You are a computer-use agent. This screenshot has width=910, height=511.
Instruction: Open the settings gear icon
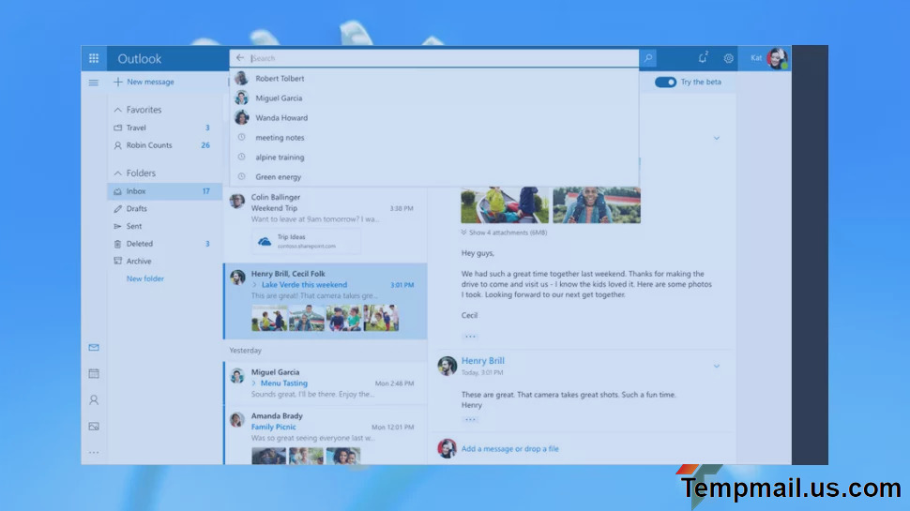[x=728, y=58]
